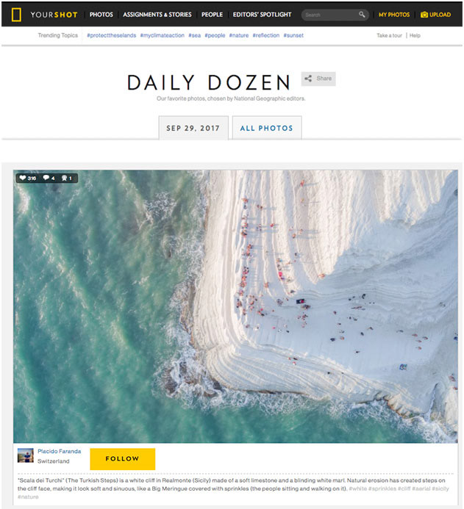Open Assignments & Stories menu
The image size is (464, 509).
157,15
